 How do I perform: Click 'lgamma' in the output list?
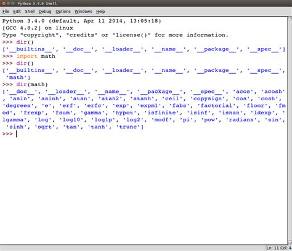13,120
